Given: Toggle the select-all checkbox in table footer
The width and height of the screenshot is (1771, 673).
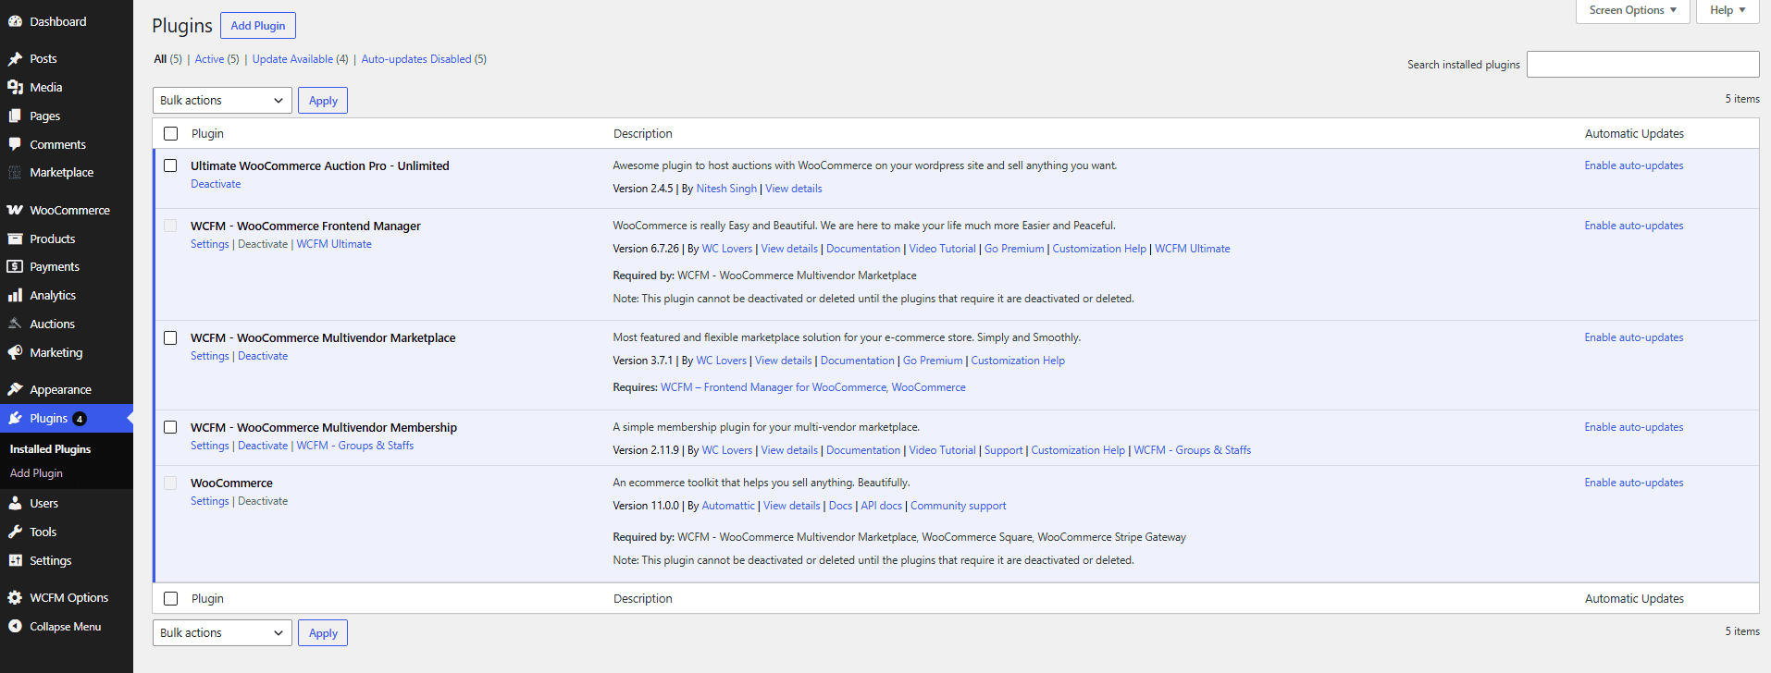Looking at the screenshot, I should coord(170,598).
